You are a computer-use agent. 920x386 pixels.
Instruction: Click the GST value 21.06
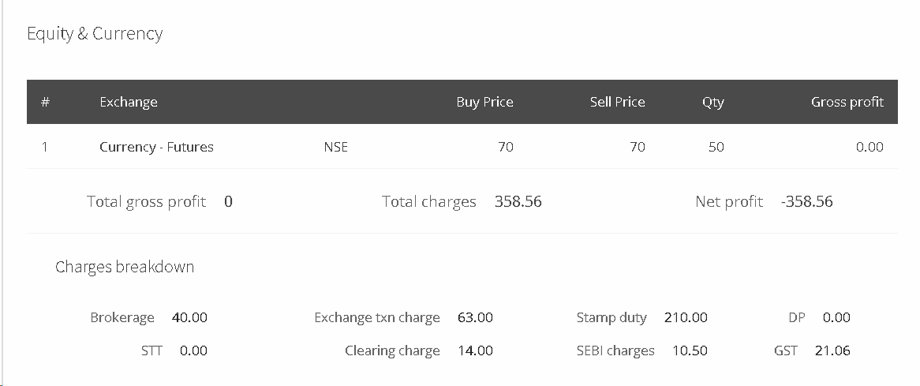(x=832, y=350)
